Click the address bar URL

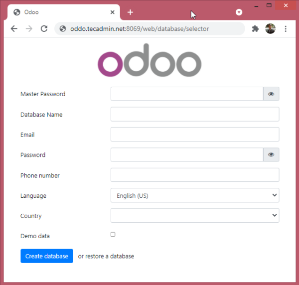point(140,29)
